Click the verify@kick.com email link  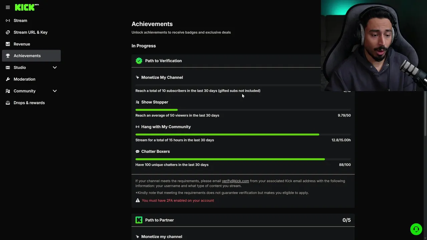point(235,181)
